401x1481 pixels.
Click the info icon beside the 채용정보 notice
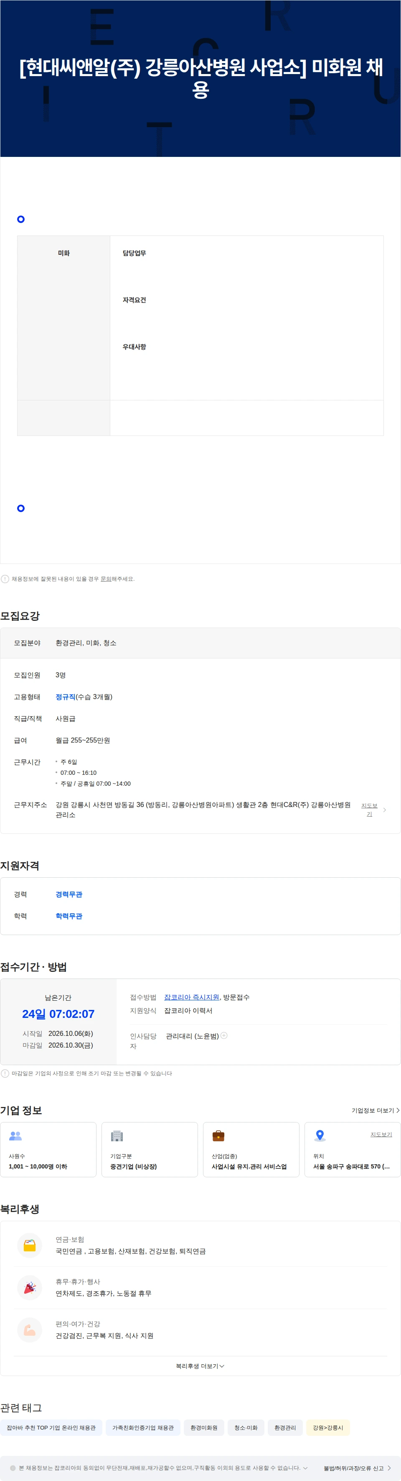pyautogui.click(x=5, y=579)
